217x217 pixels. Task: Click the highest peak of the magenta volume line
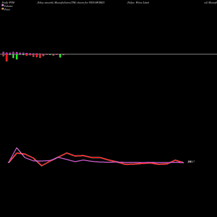tap(17, 148)
